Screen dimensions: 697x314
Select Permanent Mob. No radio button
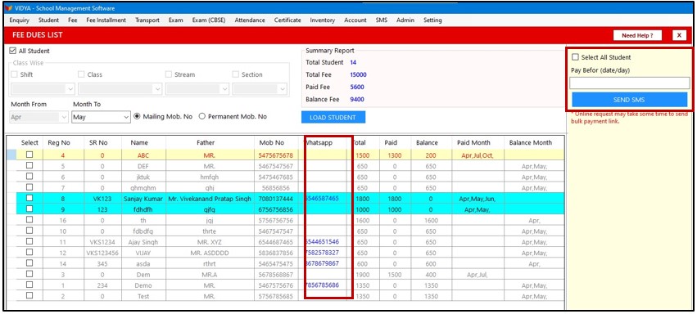[x=201, y=117]
